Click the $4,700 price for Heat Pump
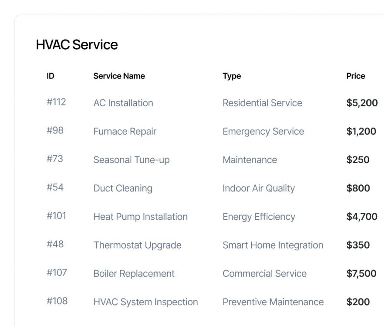The width and height of the screenshot is (385, 327). (x=361, y=217)
